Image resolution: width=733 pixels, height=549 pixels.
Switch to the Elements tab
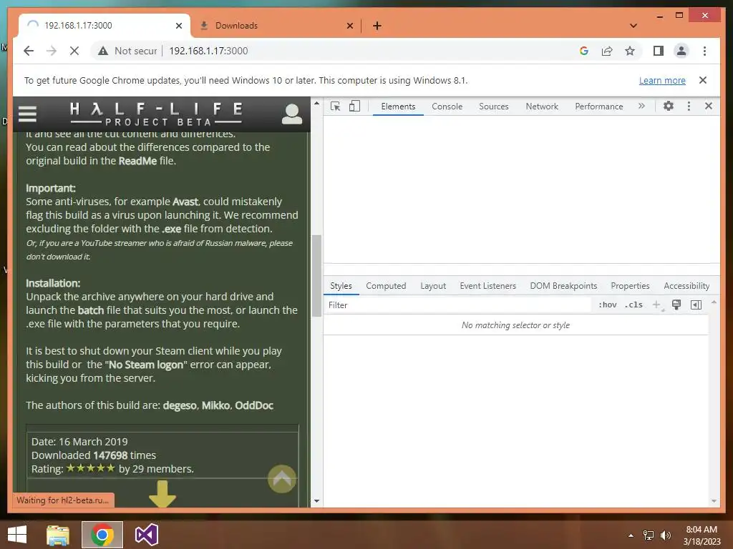click(x=398, y=107)
